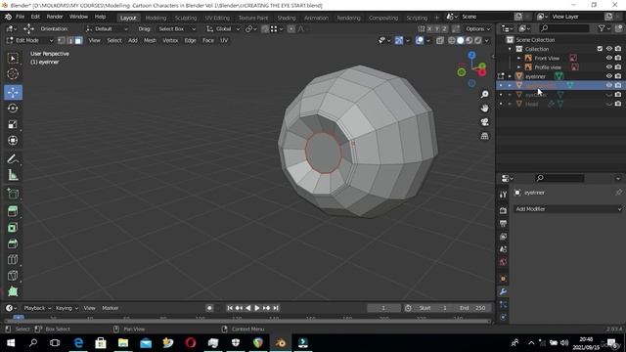Click the Marker timeline button
Viewport: 626px width, 352px height.
[x=111, y=308]
